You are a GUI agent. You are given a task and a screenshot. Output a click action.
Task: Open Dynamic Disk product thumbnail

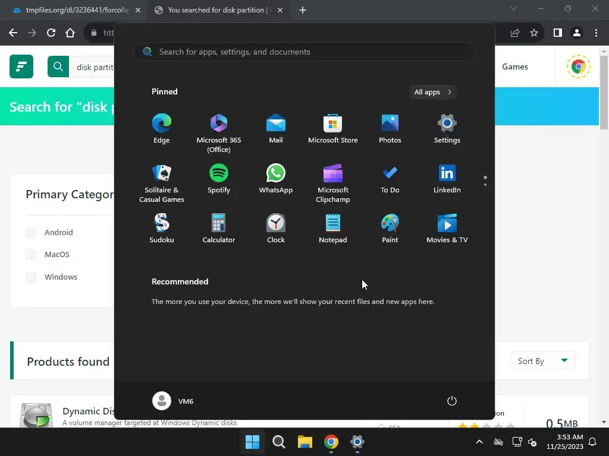pyautogui.click(x=36, y=415)
